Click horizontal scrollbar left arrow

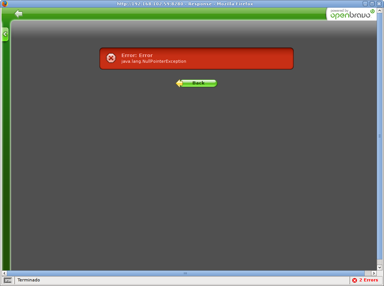pos(5,273)
